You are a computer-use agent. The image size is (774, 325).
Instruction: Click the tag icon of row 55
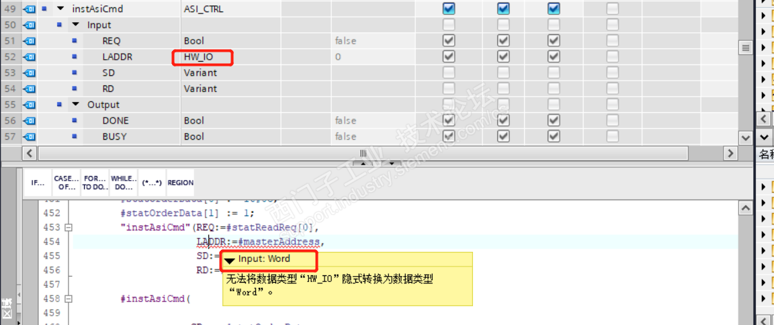coord(28,105)
